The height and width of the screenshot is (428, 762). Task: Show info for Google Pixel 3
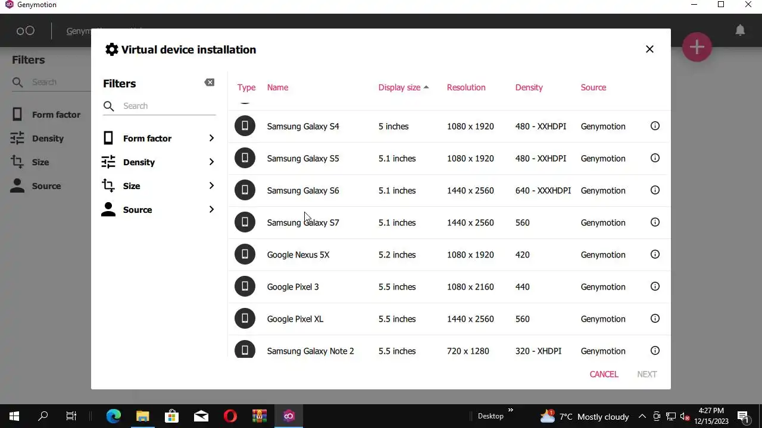(655, 287)
